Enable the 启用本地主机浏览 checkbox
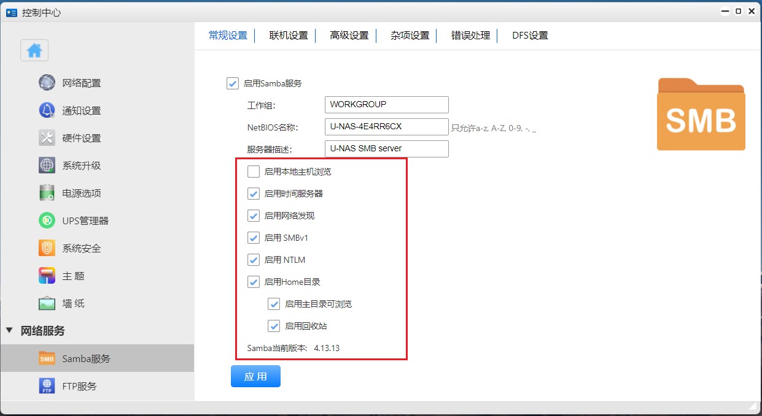The height and width of the screenshot is (416, 762). click(x=254, y=172)
